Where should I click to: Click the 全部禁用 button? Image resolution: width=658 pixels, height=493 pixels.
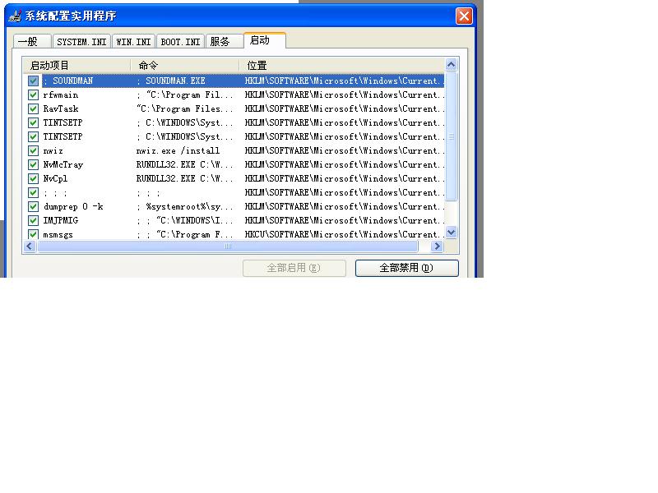tap(406, 268)
